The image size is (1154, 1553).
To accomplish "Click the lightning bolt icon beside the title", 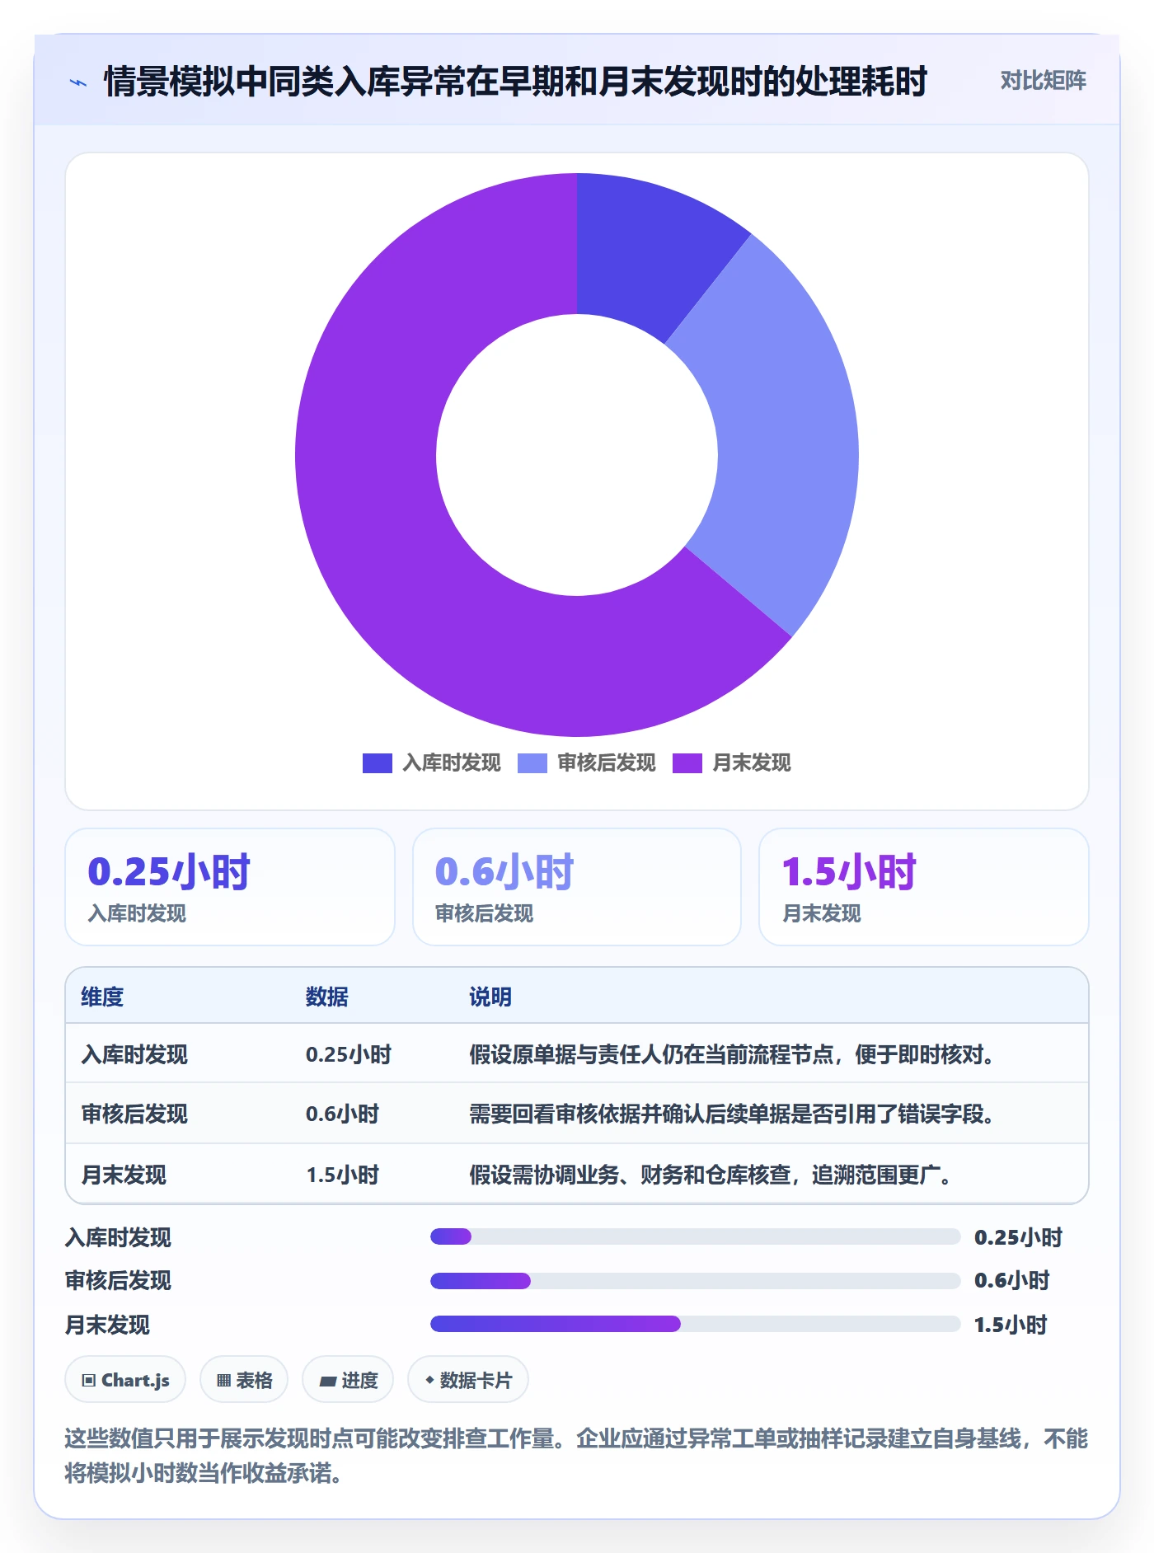I will [78, 82].
